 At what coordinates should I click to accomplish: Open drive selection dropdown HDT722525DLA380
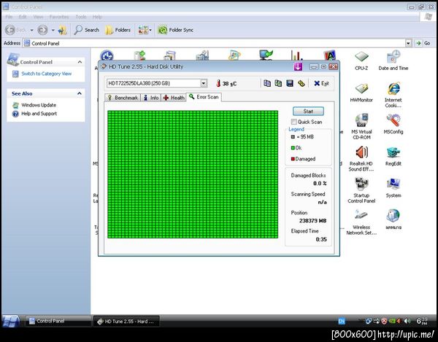pos(204,83)
